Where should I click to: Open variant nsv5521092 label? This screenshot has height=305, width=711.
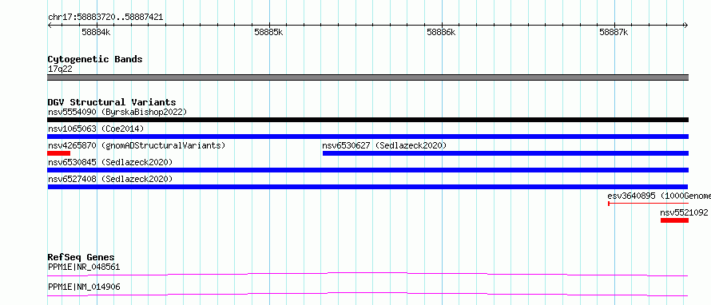(684, 212)
